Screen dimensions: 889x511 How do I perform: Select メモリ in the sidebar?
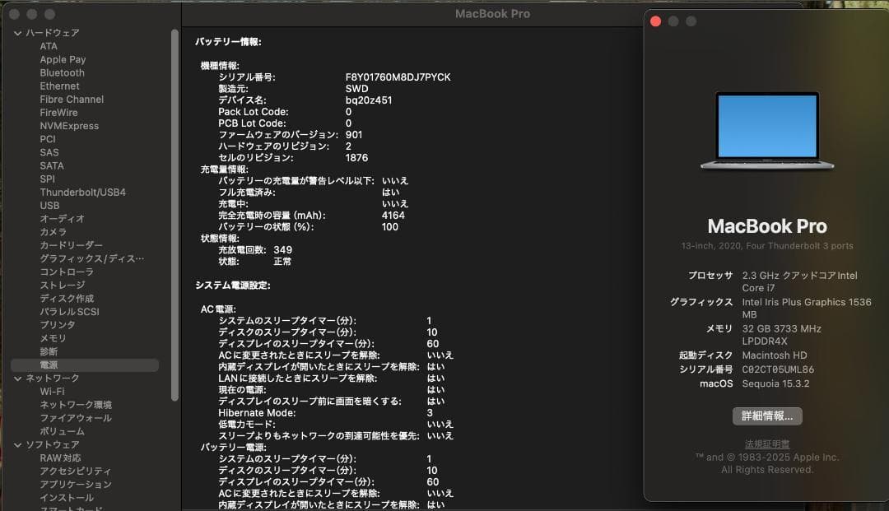point(53,338)
